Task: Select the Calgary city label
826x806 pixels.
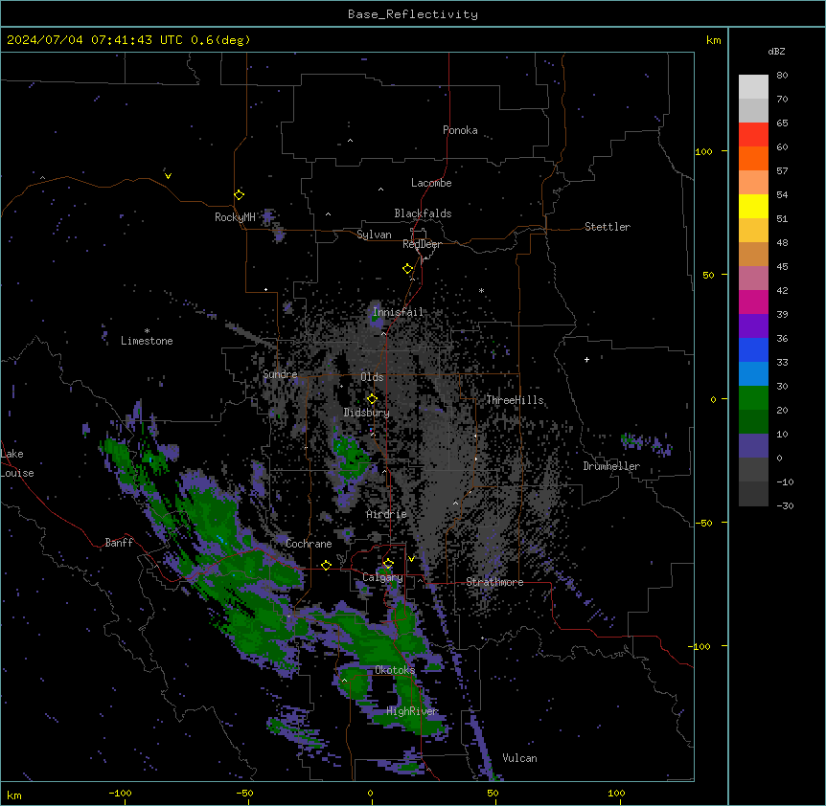Action: [382, 577]
